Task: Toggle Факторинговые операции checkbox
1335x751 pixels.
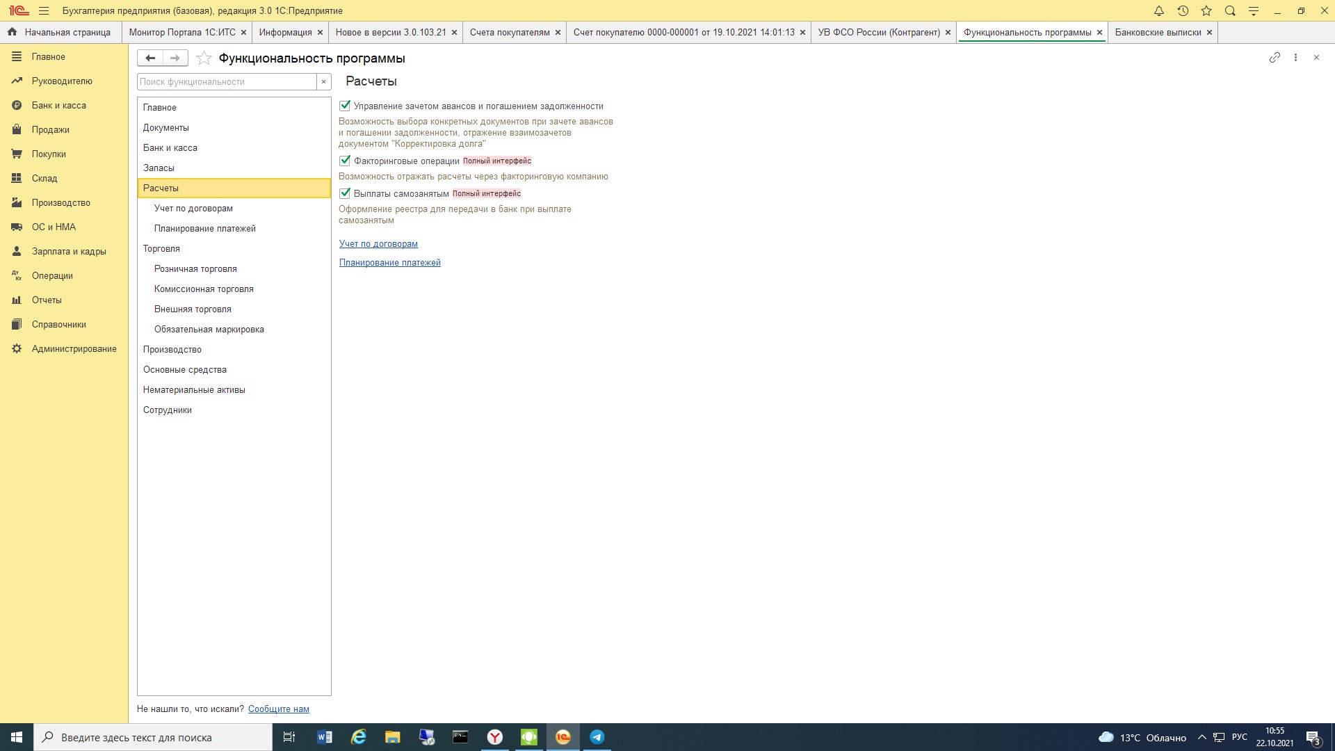Action: pyautogui.click(x=345, y=161)
